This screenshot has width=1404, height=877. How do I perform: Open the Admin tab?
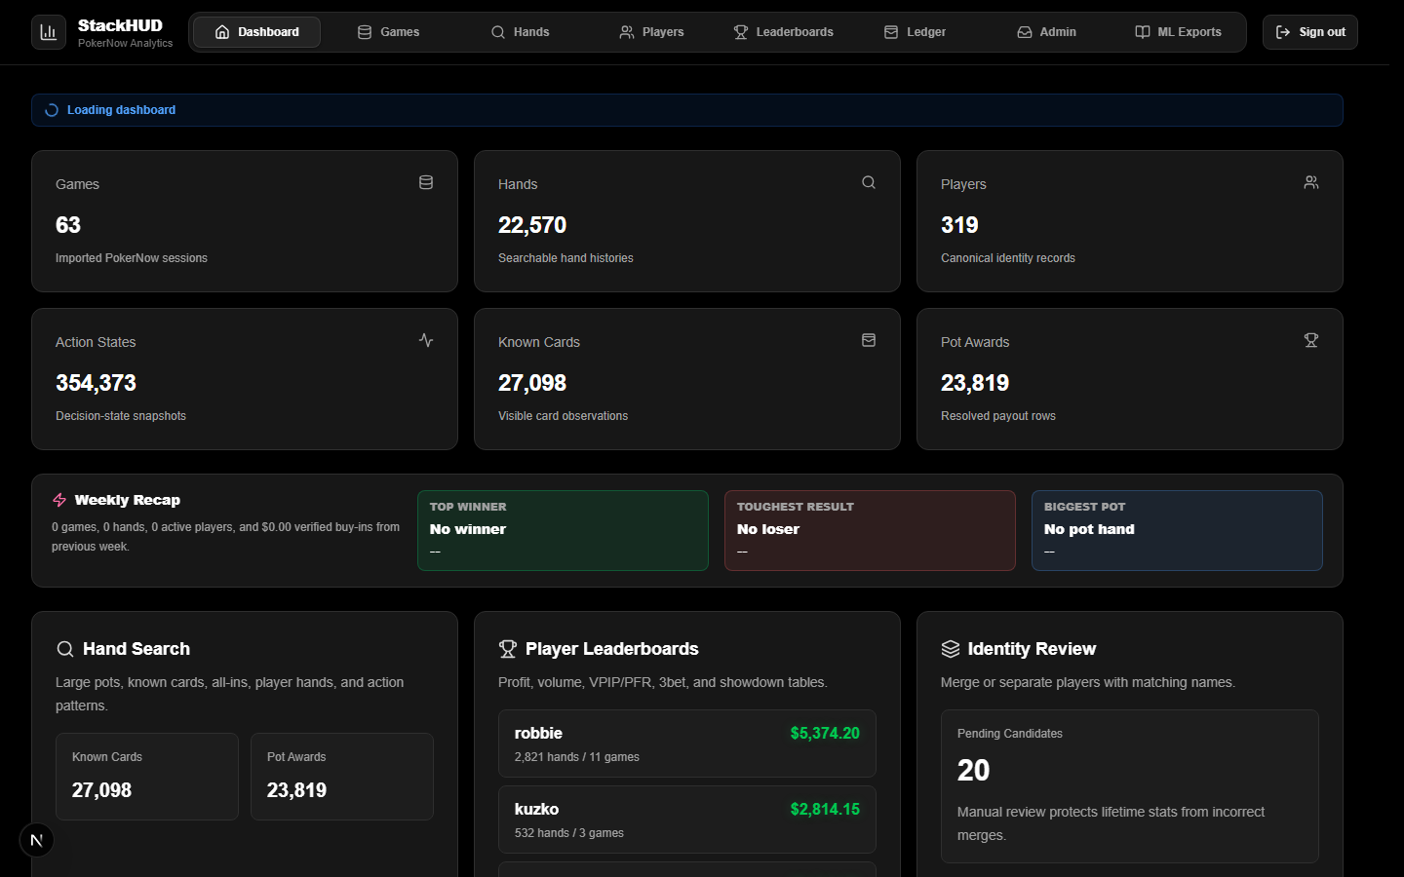1046,32
